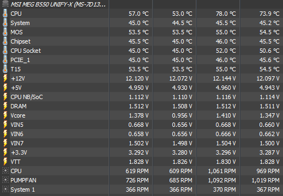
Task: Click the lightning bolt icon for VIN7
Action: click(5, 143)
